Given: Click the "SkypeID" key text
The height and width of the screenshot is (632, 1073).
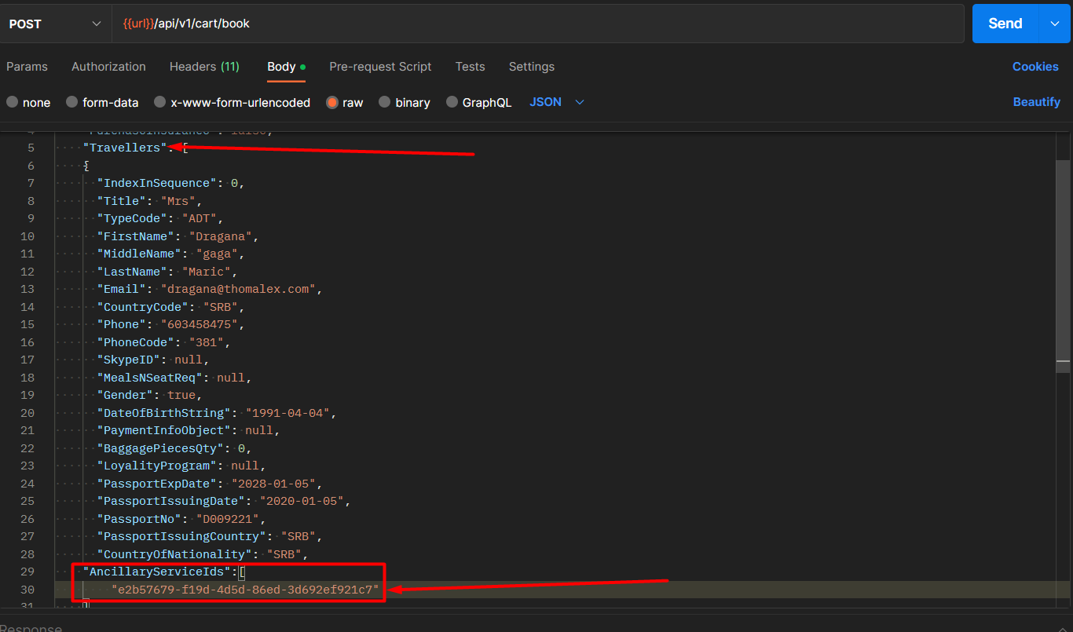Looking at the screenshot, I should pos(130,360).
